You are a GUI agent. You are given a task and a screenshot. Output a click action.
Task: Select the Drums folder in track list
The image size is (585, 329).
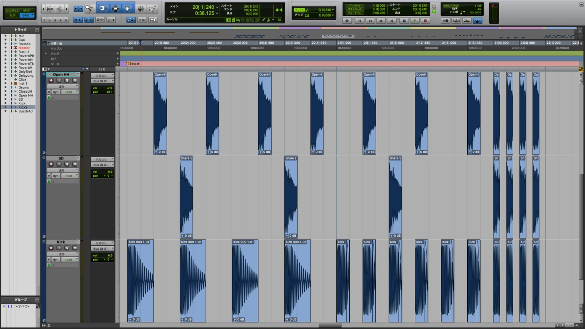tap(23, 88)
